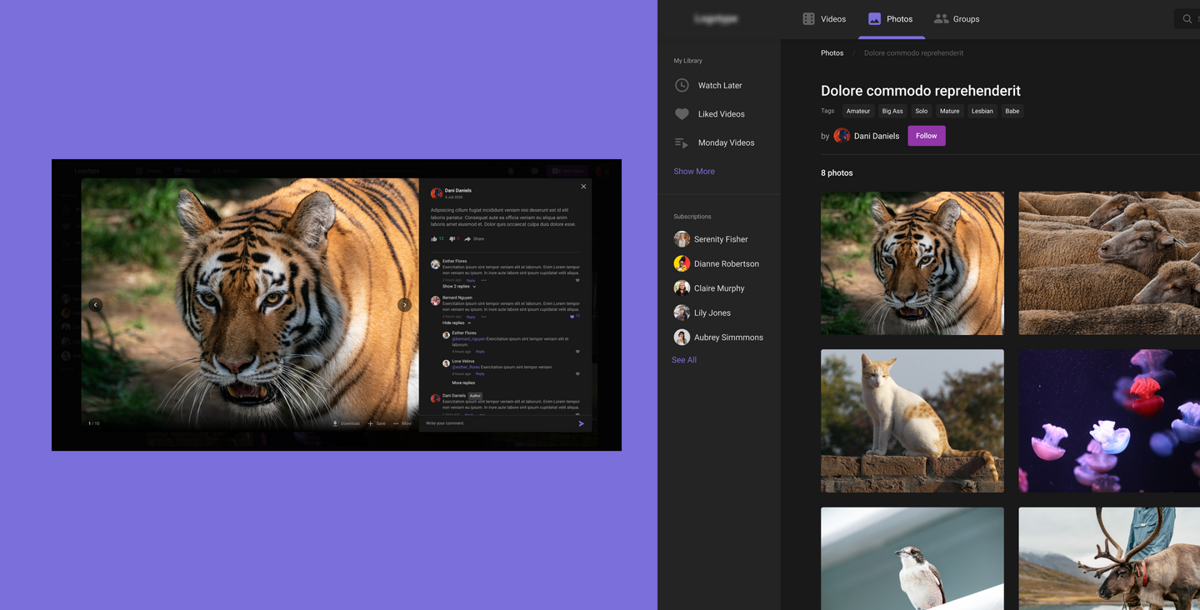
Task: Collapse replies with Hide replies
Action: 456,322
